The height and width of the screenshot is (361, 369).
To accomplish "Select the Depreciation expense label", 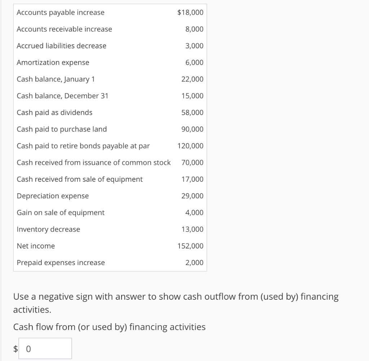I will pyautogui.click(x=53, y=196).
